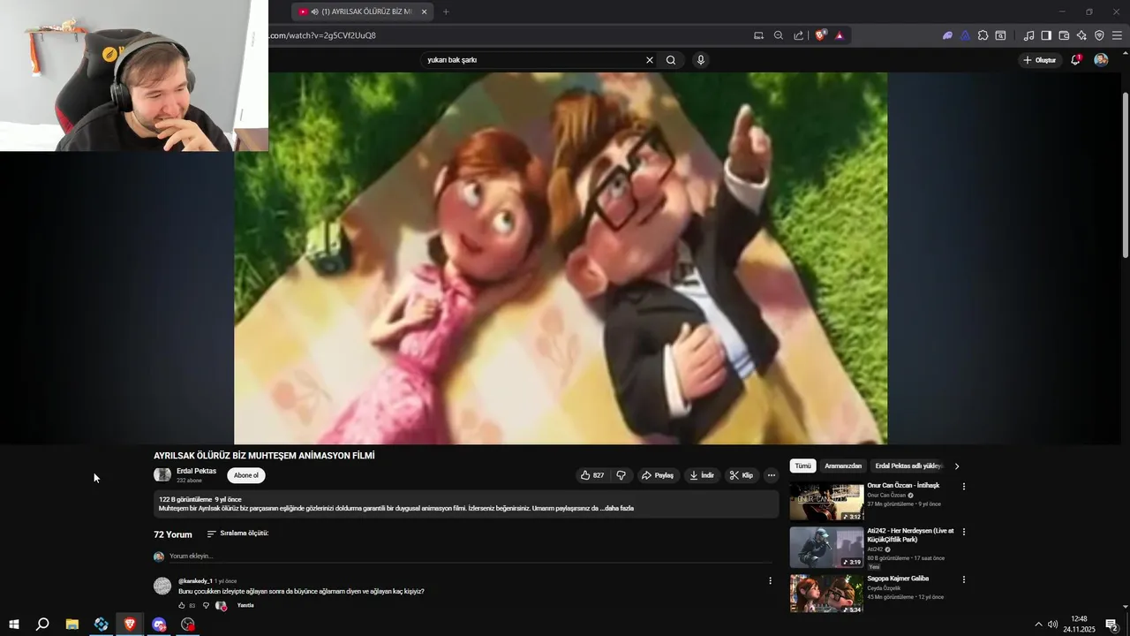The height and width of the screenshot is (636, 1130).
Task: Open YouTube notifications bell
Action: (1075, 60)
